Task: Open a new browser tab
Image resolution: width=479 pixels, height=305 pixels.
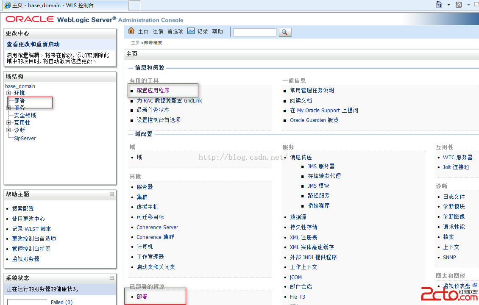Action: [x=135, y=6]
